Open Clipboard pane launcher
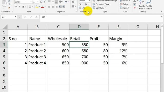Screen dimensions: 164x92 tap(12, 12)
